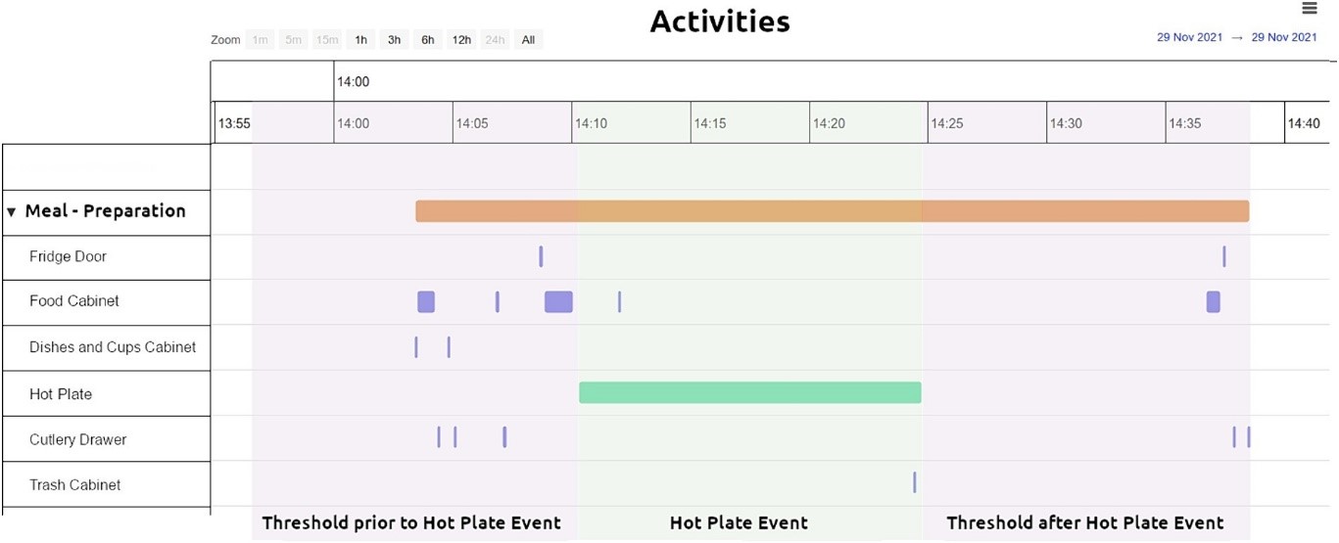Image resolution: width=1339 pixels, height=543 pixels.
Task: Click the Fridge Door marker near 14:08
Action: point(541,256)
